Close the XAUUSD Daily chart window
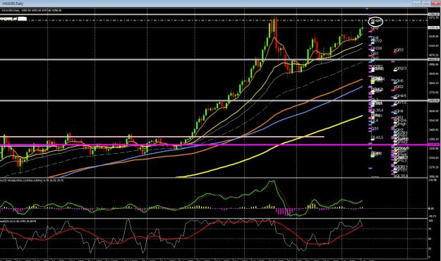The image size is (441, 261). (x=435, y=4)
